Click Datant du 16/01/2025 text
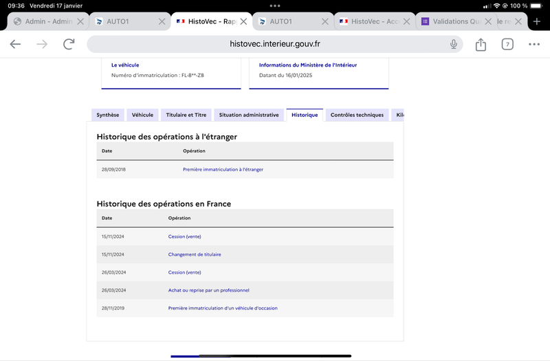Image resolution: width=550 pixels, height=361 pixels. [x=285, y=75]
